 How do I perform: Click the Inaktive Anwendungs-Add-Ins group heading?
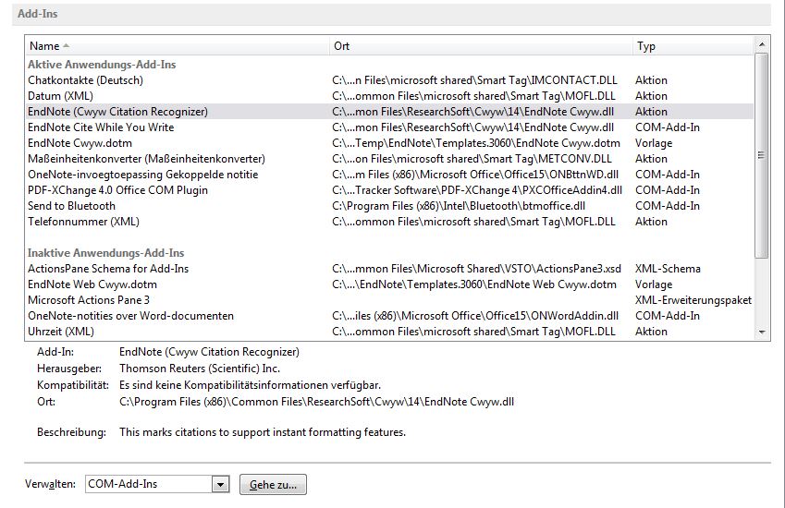tap(105, 253)
